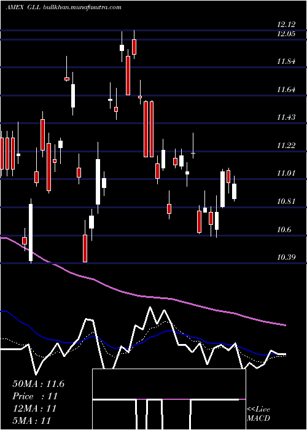Click the 10.39 price level label
307x430 pixels.
(286, 257)
